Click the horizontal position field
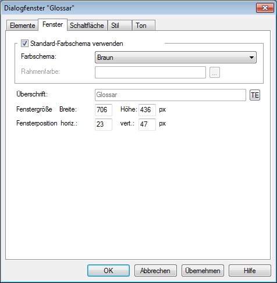This screenshot has height=283, width=277. [x=104, y=124]
